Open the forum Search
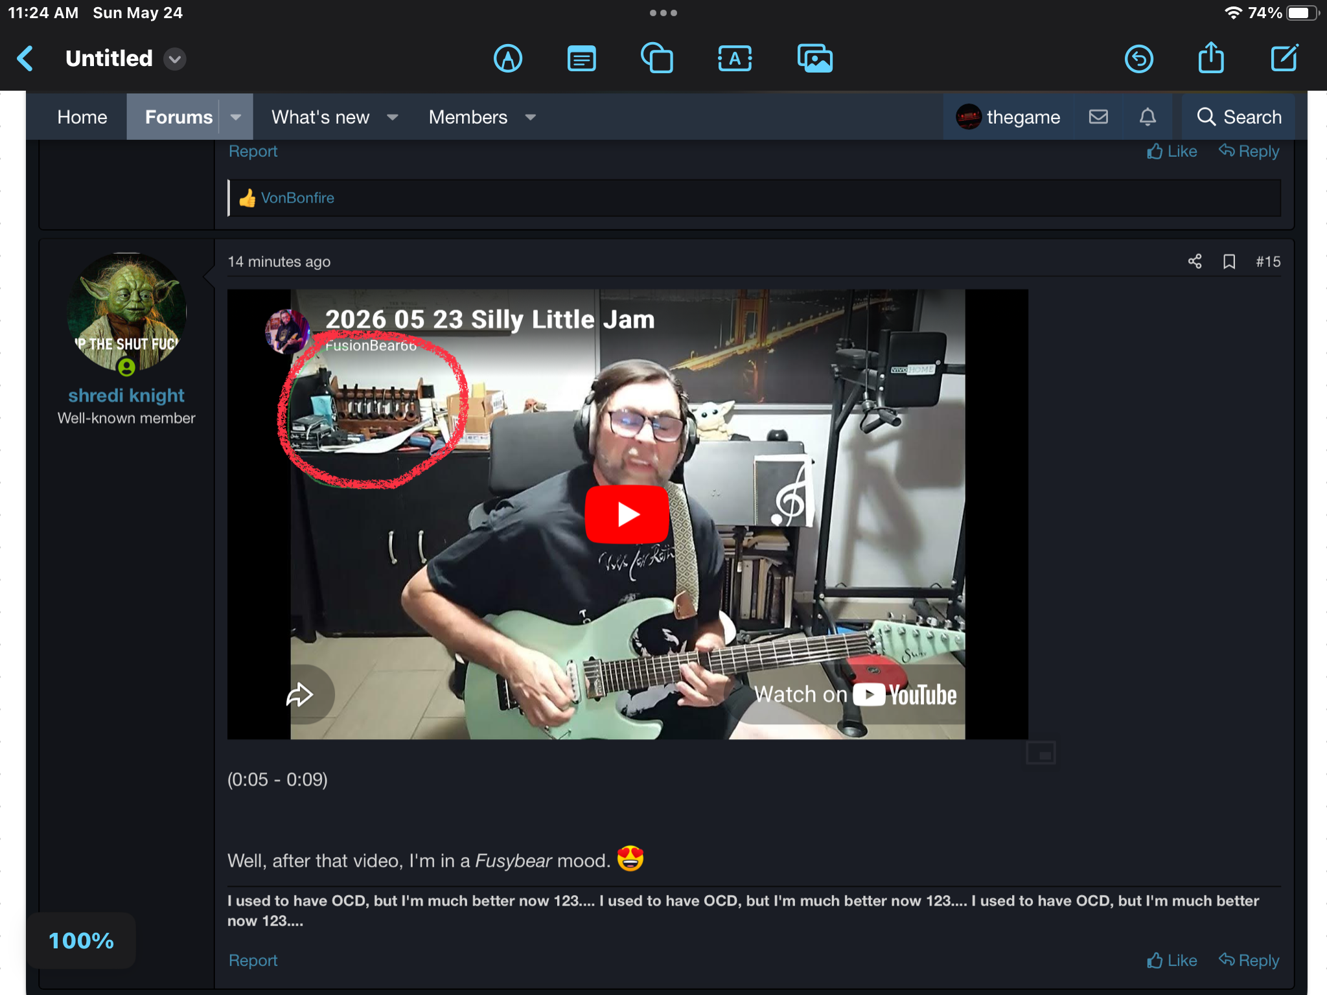 click(x=1239, y=117)
